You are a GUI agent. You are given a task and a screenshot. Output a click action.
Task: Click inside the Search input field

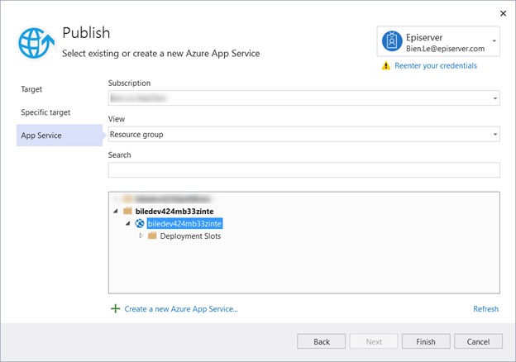click(x=303, y=170)
